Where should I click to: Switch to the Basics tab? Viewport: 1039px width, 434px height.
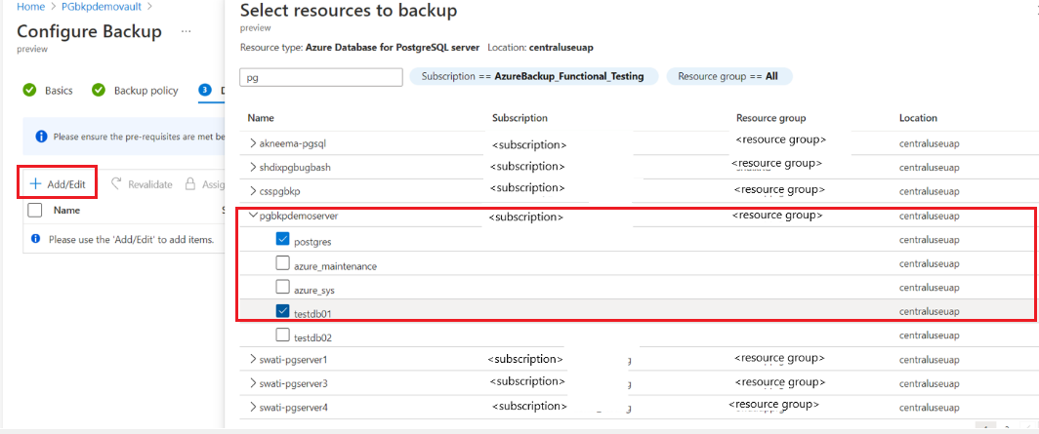coord(59,91)
